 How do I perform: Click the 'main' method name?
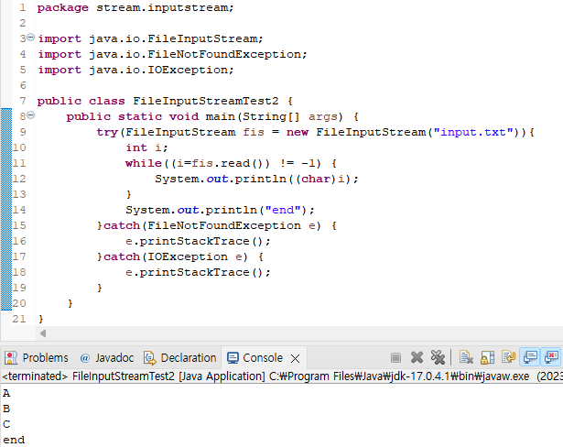220,116
